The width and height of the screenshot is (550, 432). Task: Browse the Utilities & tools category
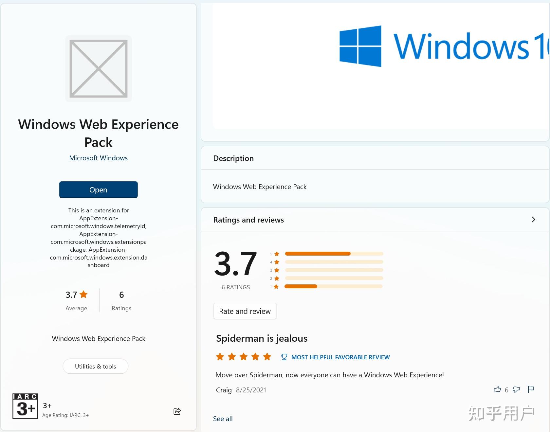tap(95, 366)
